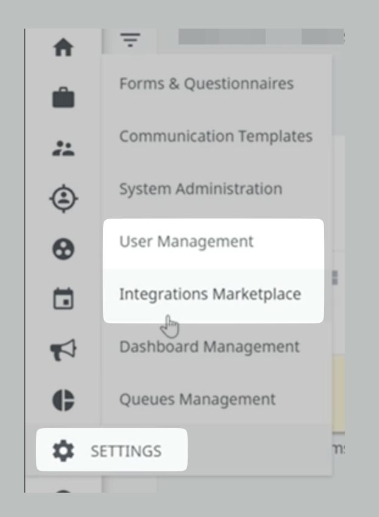Choose System Administration menu item
The width and height of the screenshot is (379, 517).
point(200,189)
